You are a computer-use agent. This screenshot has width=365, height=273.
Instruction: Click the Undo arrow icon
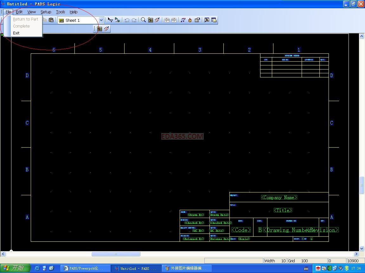[x=127, y=20]
